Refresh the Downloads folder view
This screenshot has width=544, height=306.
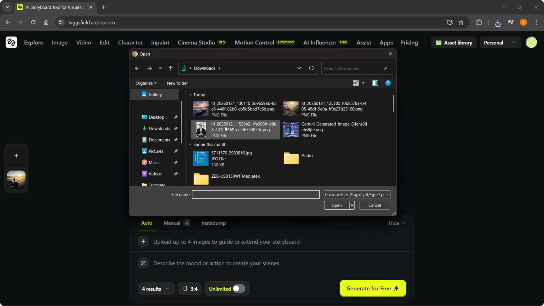[x=311, y=68]
